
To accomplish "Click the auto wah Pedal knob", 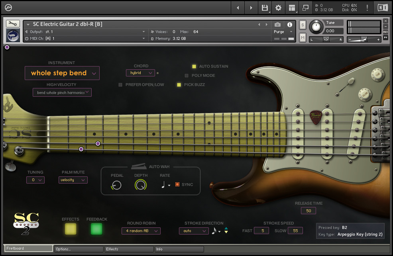I will click(116, 185).
